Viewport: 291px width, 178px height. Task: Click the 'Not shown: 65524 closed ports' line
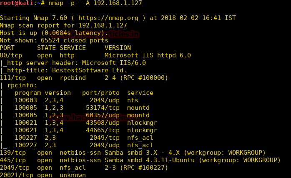point(54,40)
